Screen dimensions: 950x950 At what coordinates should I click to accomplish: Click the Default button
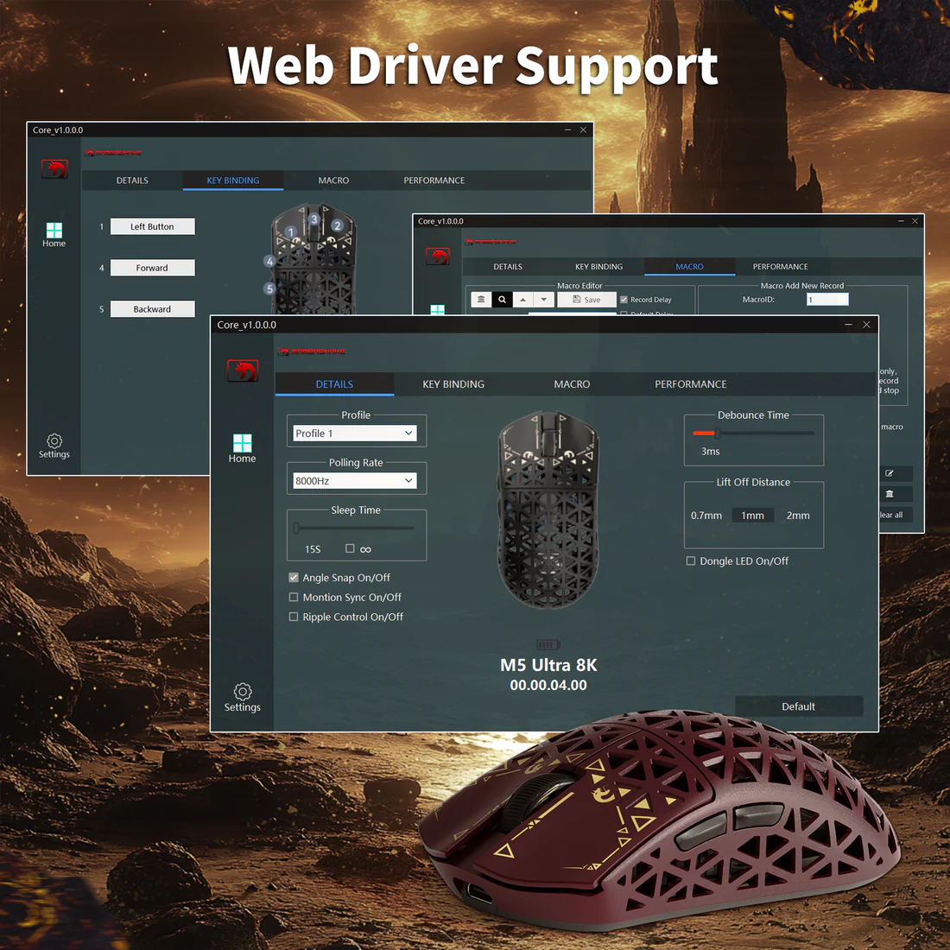[x=798, y=706]
